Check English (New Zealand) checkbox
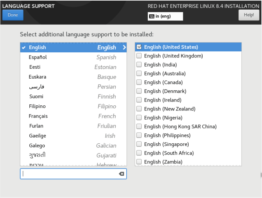This screenshot has width=262, height=198. coord(139,109)
